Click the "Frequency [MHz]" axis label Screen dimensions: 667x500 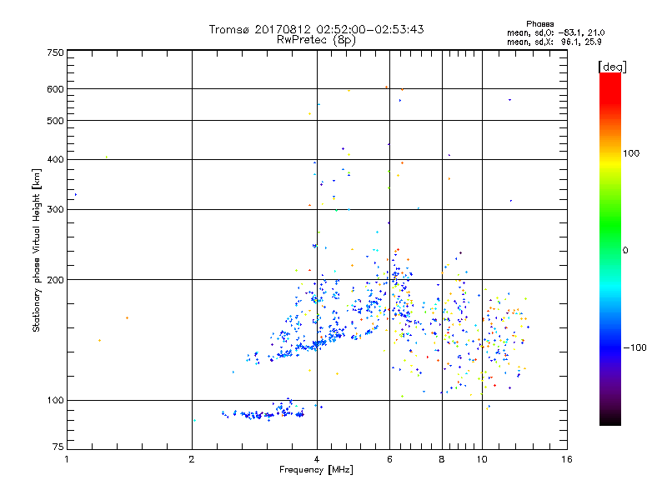[x=316, y=470]
